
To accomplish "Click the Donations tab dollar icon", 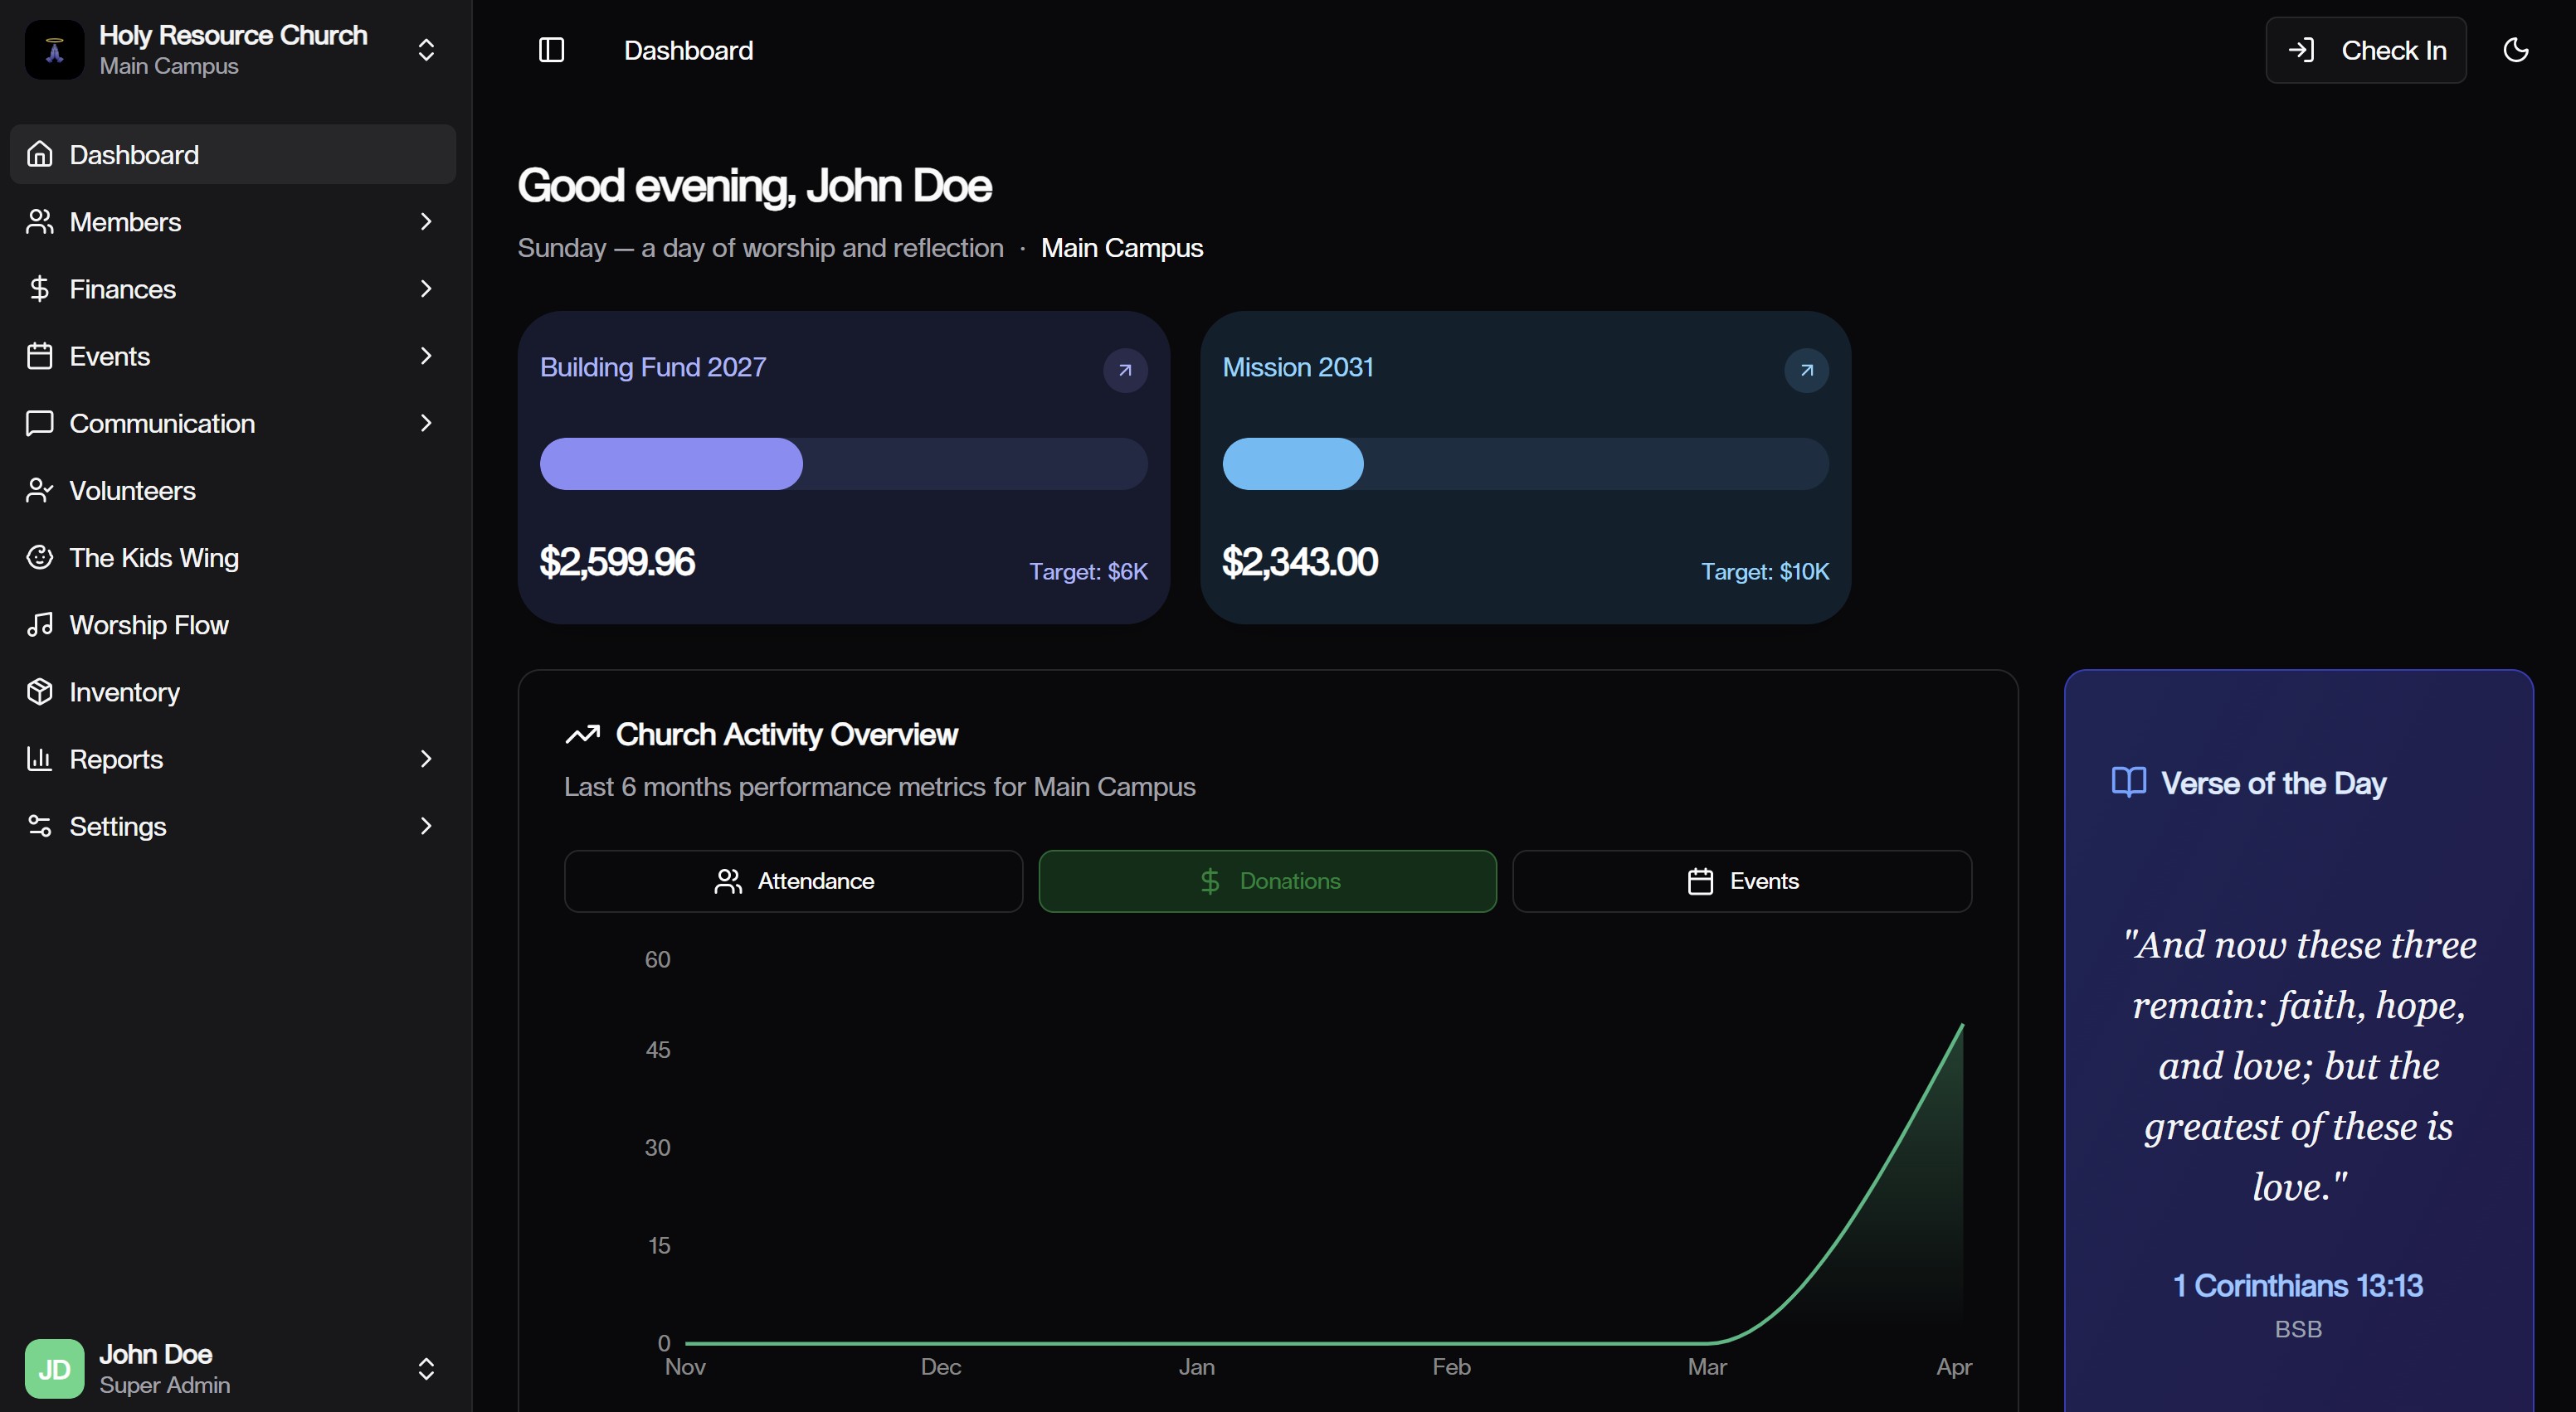I will 1210,881.
